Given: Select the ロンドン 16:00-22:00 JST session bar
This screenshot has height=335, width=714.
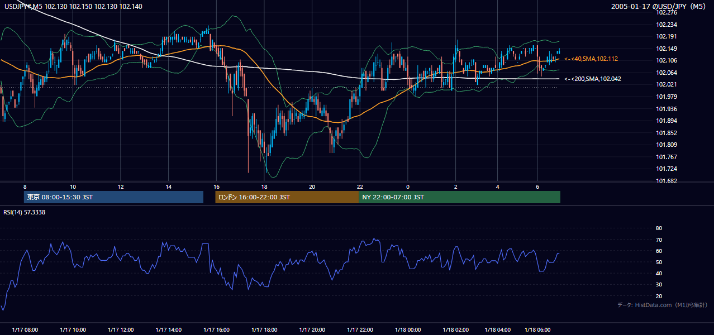Looking at the screenshot, I should tap(287, 197).
